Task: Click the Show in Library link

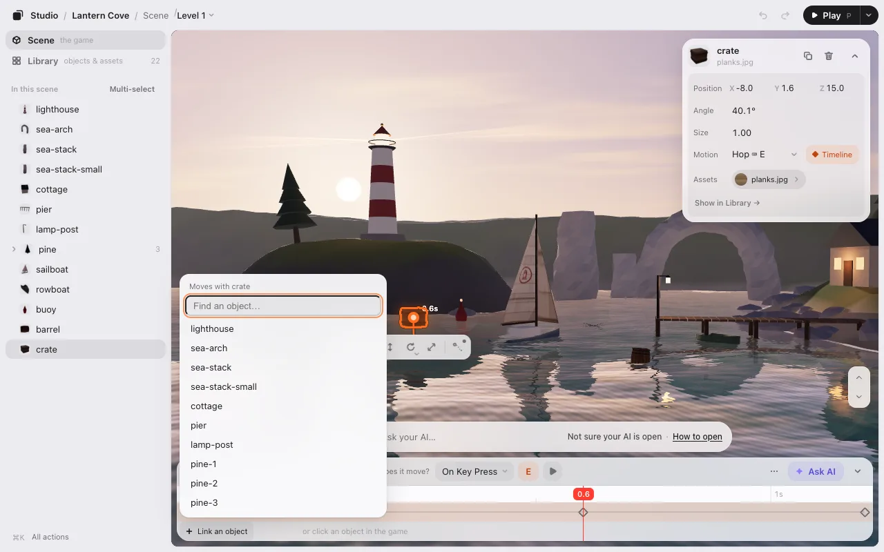Action: [727, 203]
